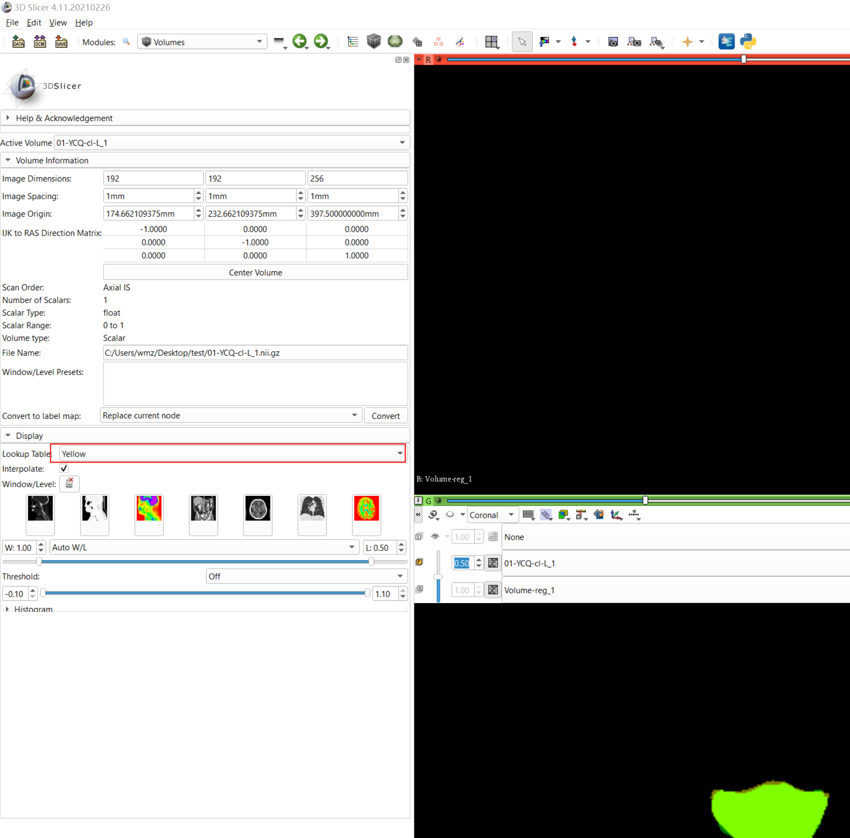Click the crosshair icon on toolbar
Viewport: 850px width, 838px height.
pos(688,41)
